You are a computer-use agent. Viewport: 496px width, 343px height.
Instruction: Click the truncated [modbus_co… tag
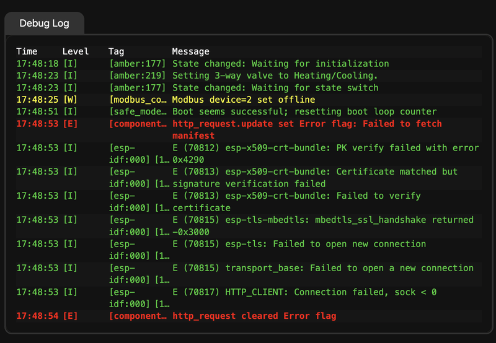[x=138, y=100]
